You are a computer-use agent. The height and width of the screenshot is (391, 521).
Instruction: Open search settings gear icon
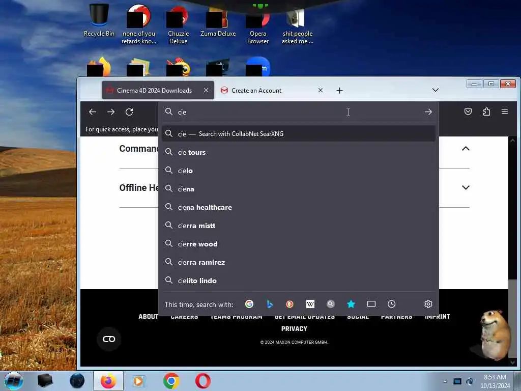[x=428, y=304]
